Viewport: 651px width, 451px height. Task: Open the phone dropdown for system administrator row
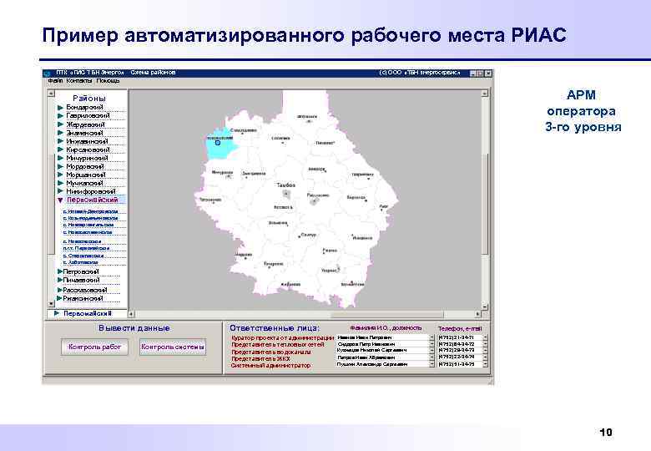point(486,364)
